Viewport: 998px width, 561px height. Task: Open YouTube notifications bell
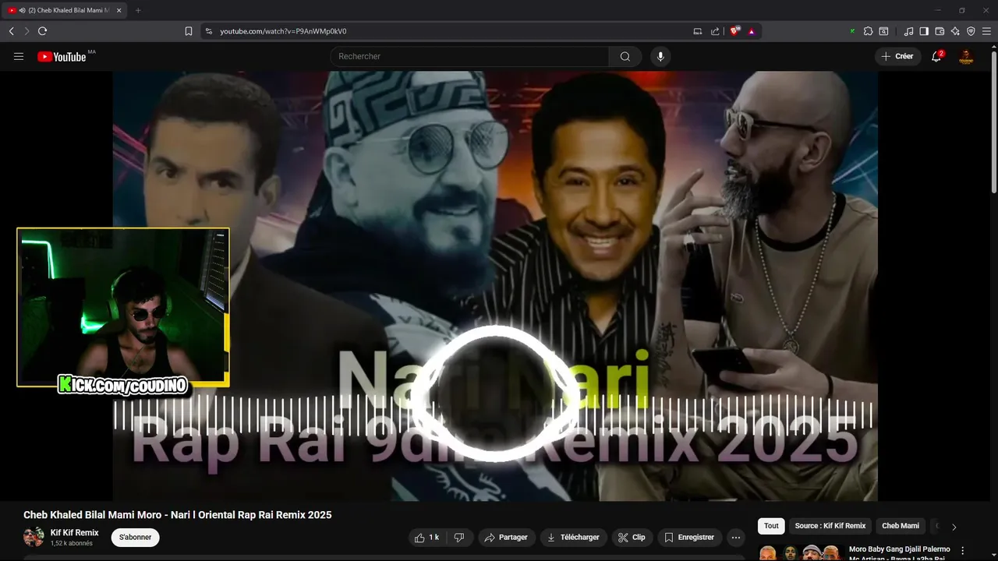[936, 56]
